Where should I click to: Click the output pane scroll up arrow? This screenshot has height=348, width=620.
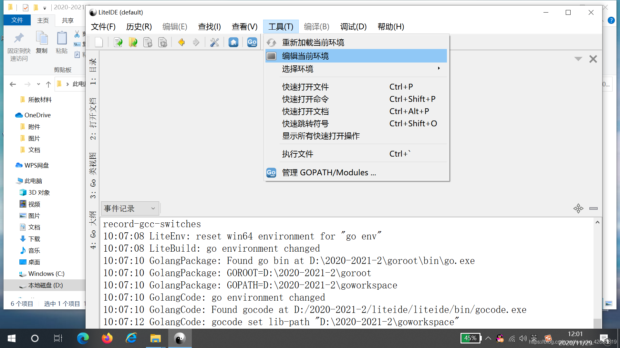(597, 222)
